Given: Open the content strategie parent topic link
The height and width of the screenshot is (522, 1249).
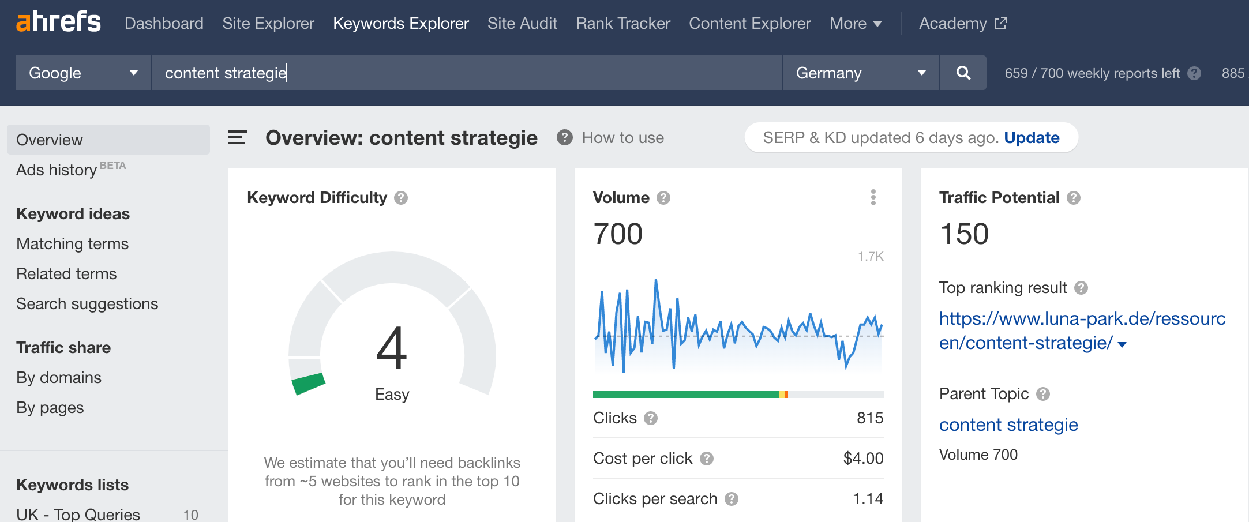Looking at the screenshot, I should click(x=1008, y=425).
